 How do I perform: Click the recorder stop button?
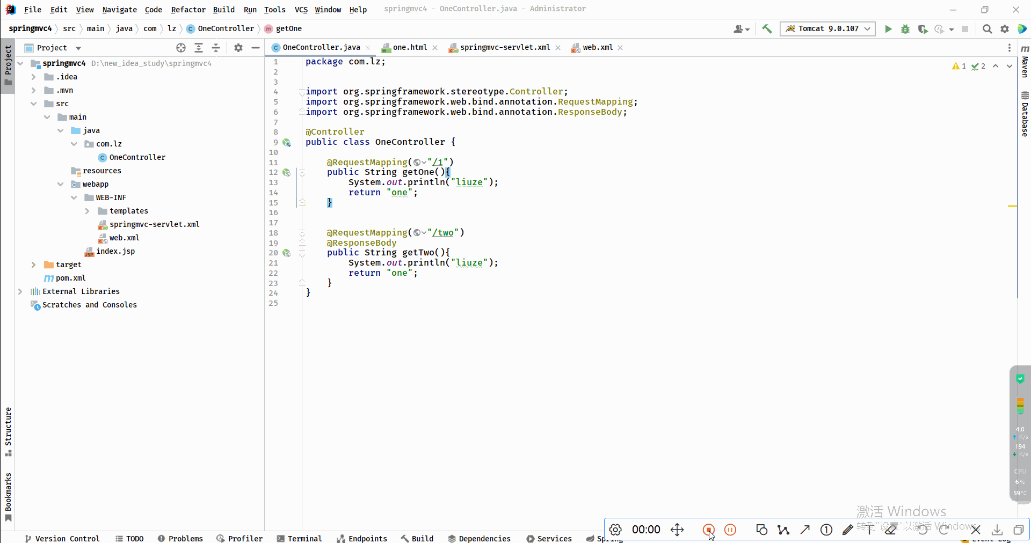point(708,530)
